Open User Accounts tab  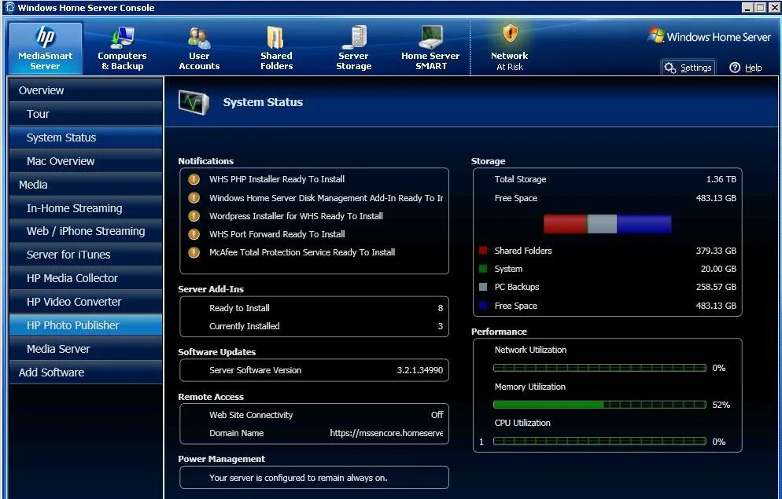[199, 48]
